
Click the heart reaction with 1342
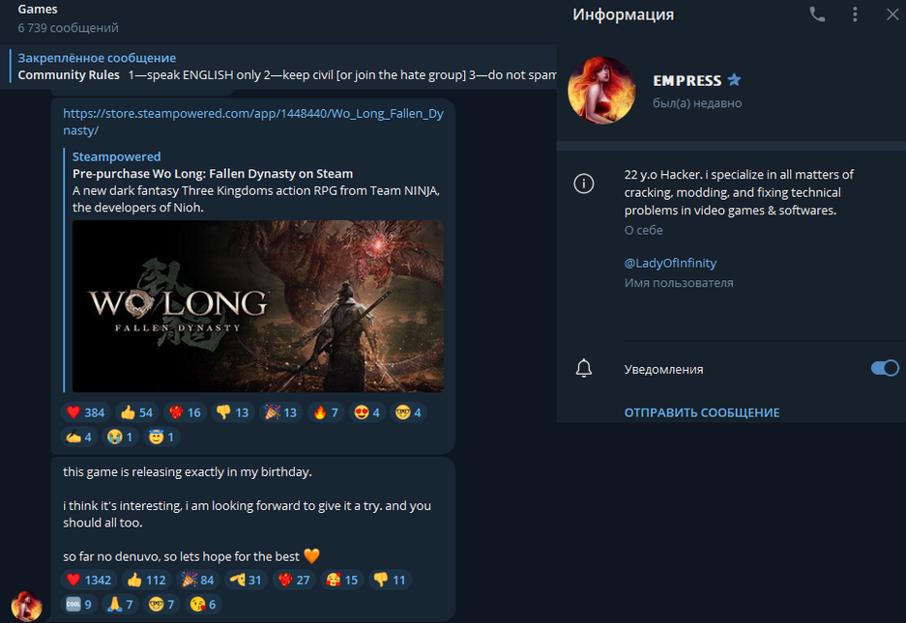88,581
